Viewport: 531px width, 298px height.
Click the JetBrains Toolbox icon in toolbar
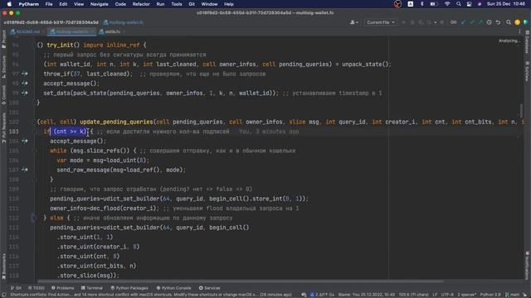[x=525, y=22]
